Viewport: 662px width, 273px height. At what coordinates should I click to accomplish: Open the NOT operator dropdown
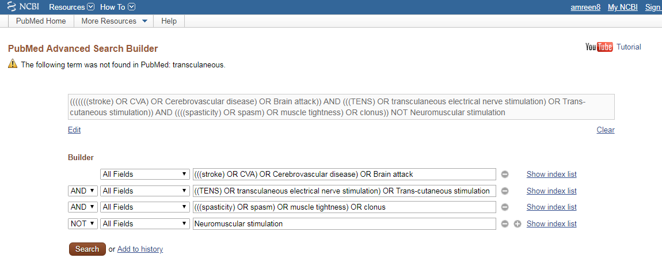(81, 223)
